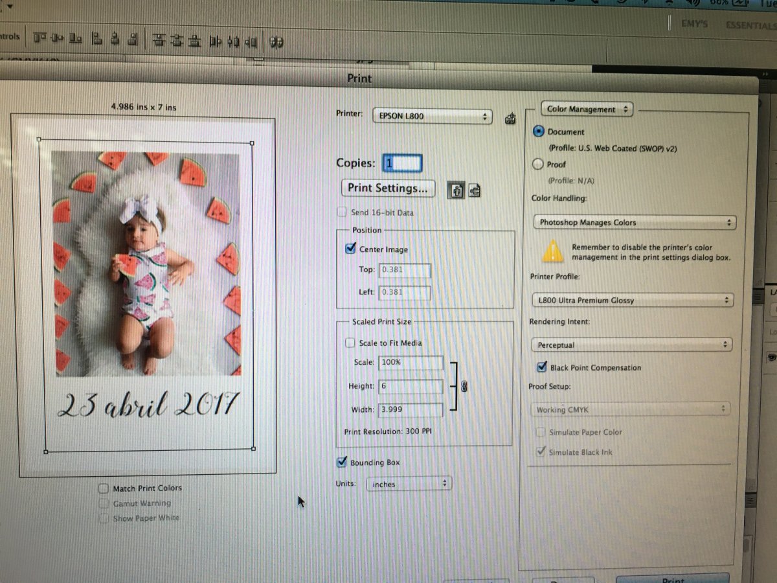Open the Printer dropdown showing EPSON L800

click(x=432, y=117)
